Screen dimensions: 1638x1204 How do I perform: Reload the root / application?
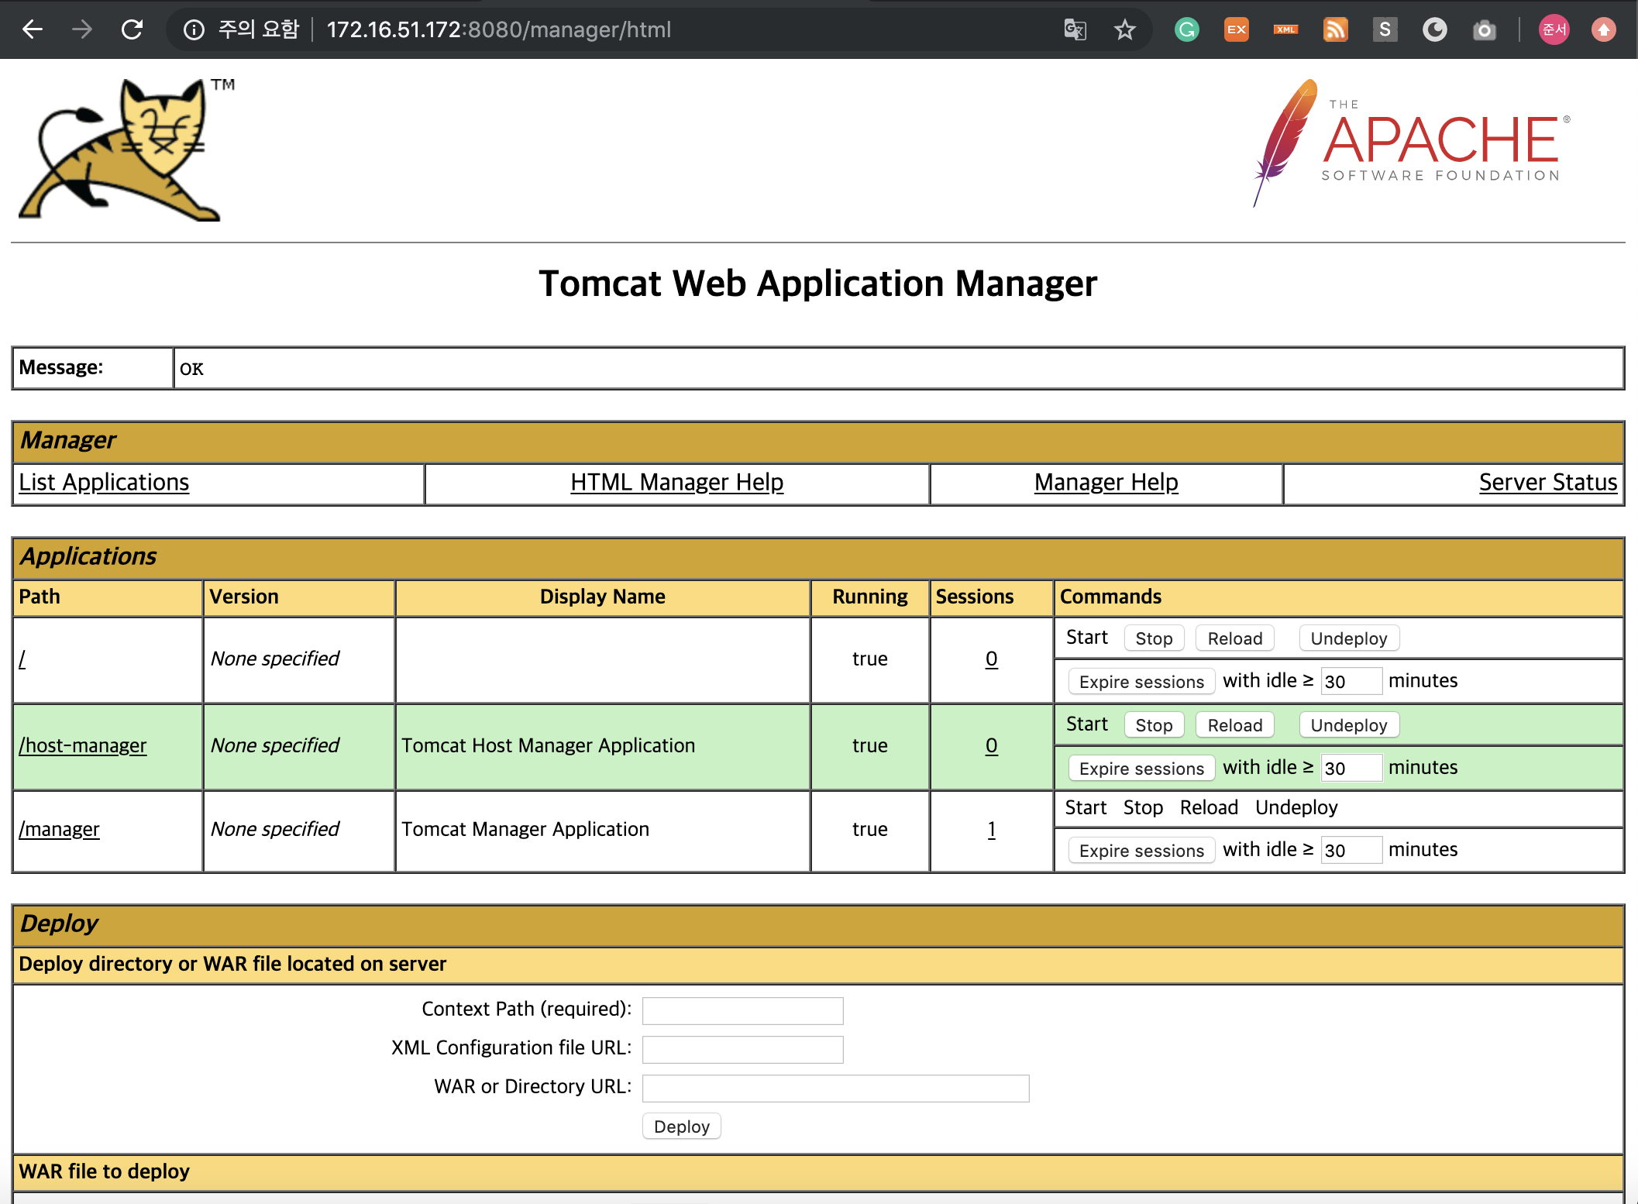point(1235,638)
